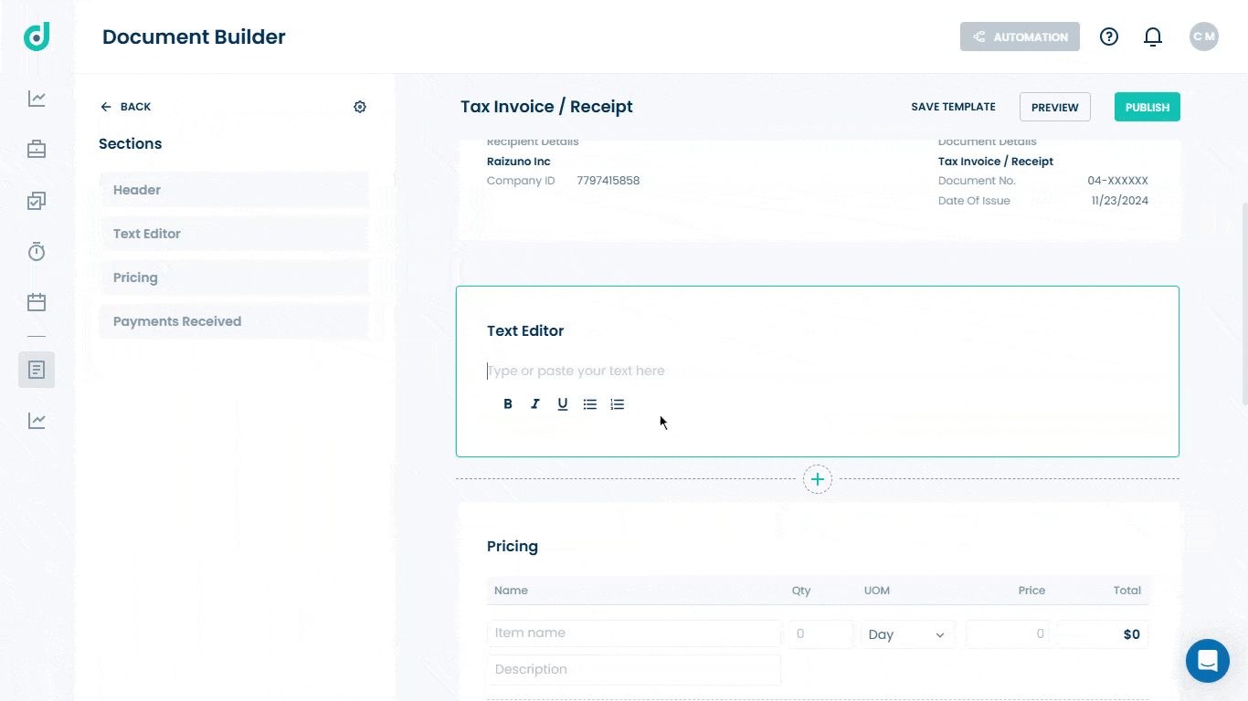The width and height of the screenshot is (1248, 701).
Task: Open the calendar sidebar icon
Action: (x=37, y=302)
